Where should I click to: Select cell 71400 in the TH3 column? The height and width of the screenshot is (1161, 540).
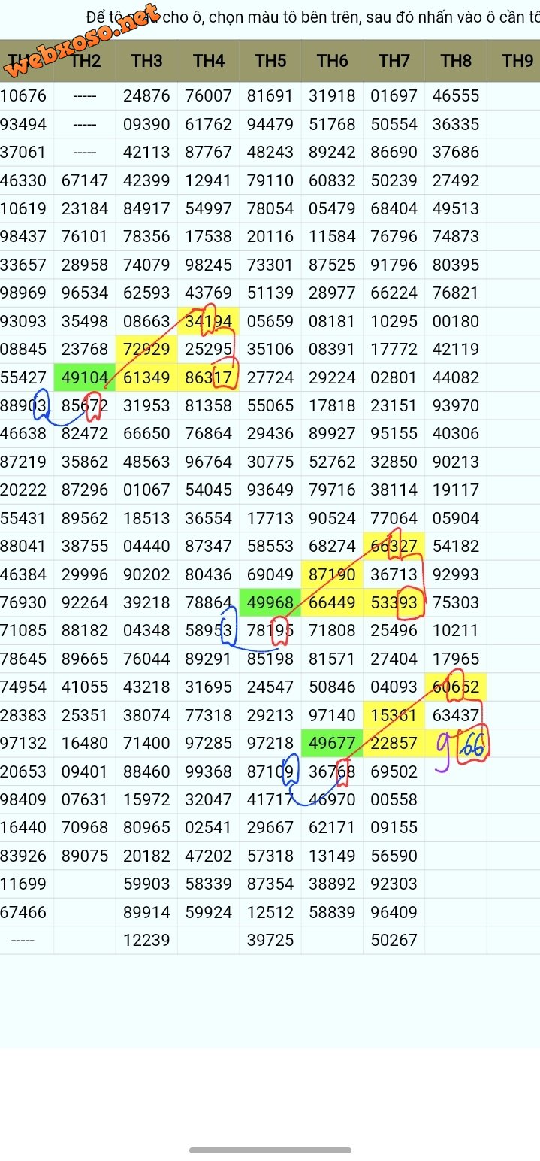pyautogui.click(x=146, y=743)
